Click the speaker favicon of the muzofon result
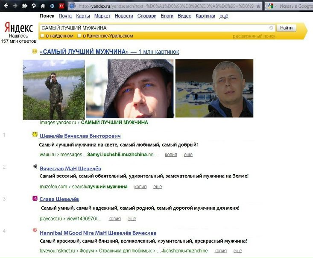This screenshot has height=258, width=313. click(x=35, y=167)
